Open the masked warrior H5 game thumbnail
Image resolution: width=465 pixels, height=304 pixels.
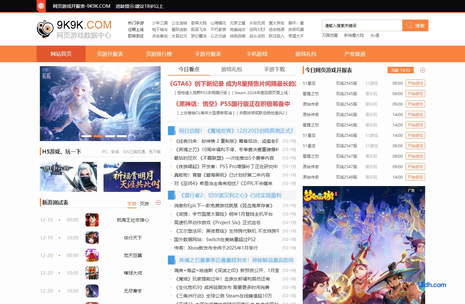click(x=68, y=177)
